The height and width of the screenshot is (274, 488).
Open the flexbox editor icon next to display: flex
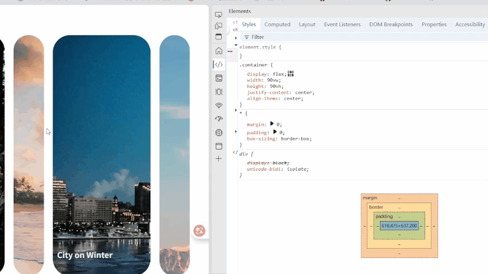290,74
